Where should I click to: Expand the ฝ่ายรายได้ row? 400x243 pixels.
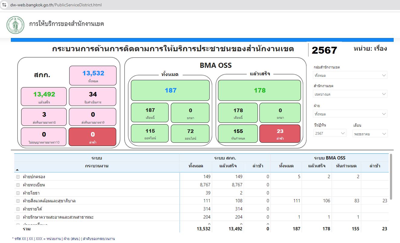point(18,209)
